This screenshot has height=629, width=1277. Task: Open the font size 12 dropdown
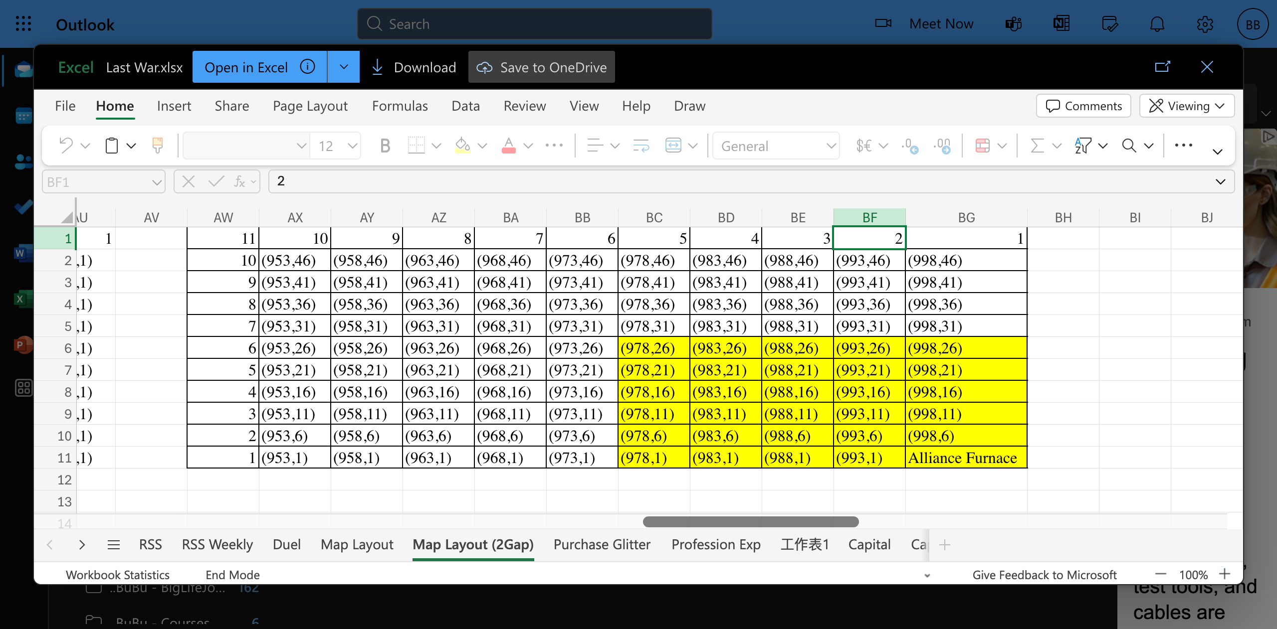[x=353, y=146]
